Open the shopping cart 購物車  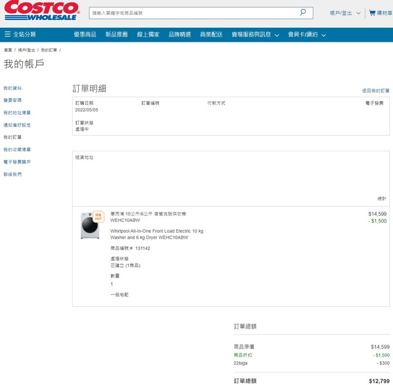click(380, 13)
